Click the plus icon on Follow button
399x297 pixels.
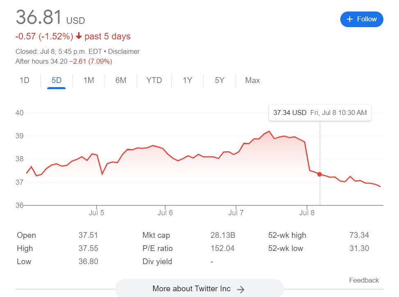[350, 19]
